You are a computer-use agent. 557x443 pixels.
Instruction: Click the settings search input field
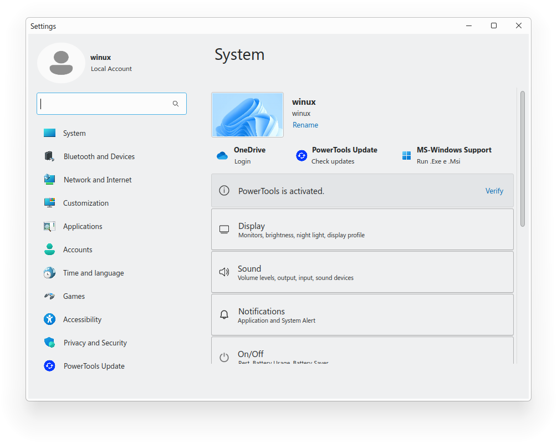coord(111,104)
